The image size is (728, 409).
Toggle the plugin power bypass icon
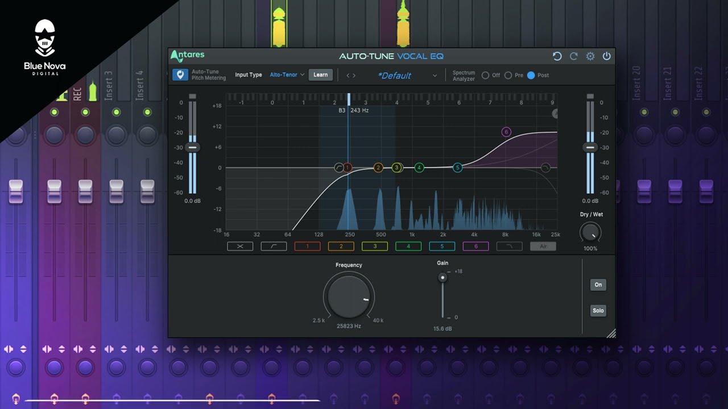(607, 56)
